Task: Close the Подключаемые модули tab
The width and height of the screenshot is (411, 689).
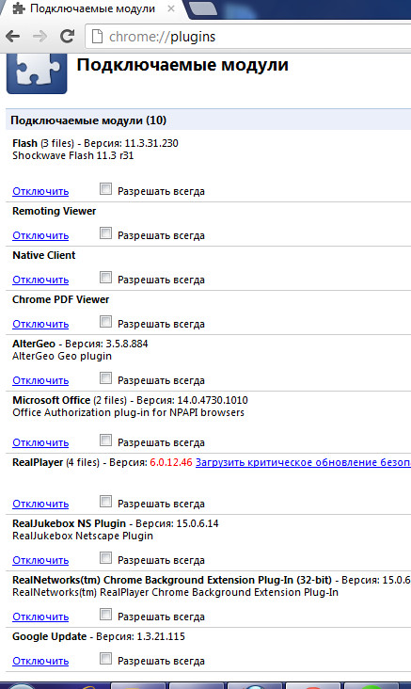Action: pos(171,8)
